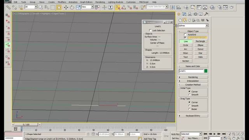Click the Select by Name icon

tap(47, 7)
